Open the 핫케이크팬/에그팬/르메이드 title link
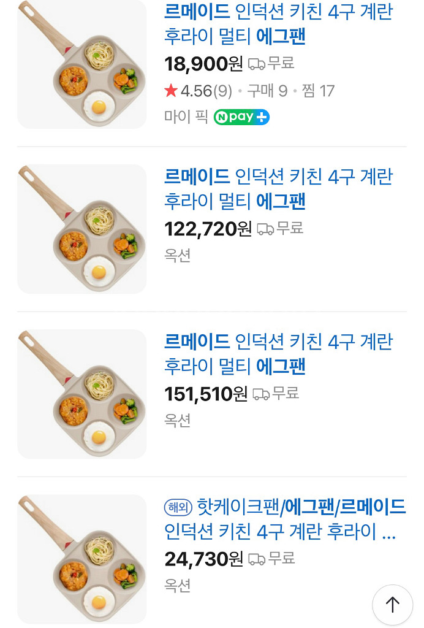 point(286,519)
